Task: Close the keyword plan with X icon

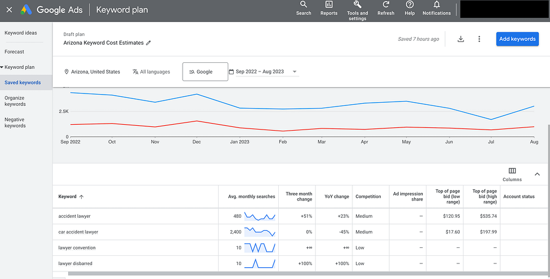Action: click(x=10, y=10)
